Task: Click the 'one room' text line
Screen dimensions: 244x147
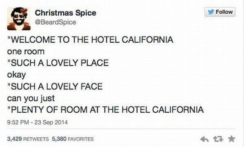Action: 26,51
